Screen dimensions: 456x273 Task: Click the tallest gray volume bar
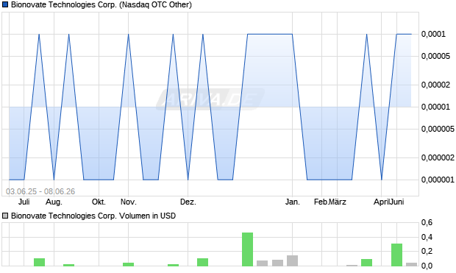point(292,260)
